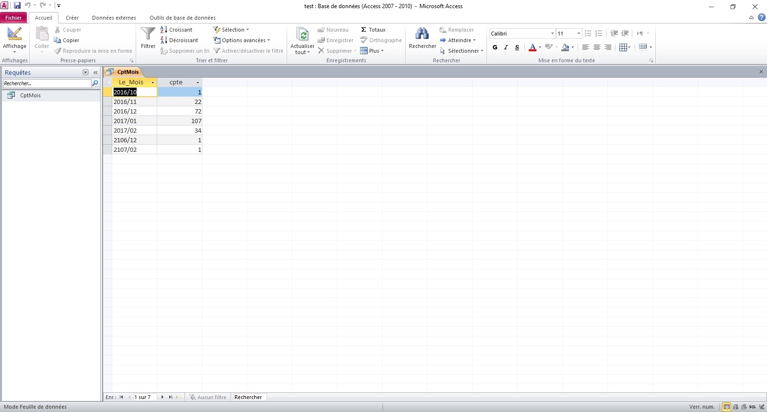Sort descending with Décroissant
The width and height of the screenshot is (767, 412).
179,40
